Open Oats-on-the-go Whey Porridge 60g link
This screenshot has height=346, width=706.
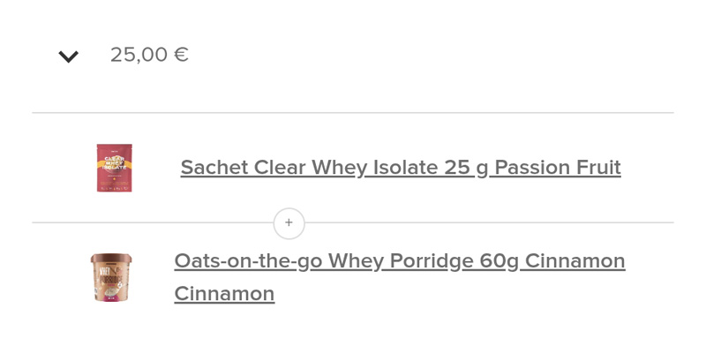click(400, 277)
